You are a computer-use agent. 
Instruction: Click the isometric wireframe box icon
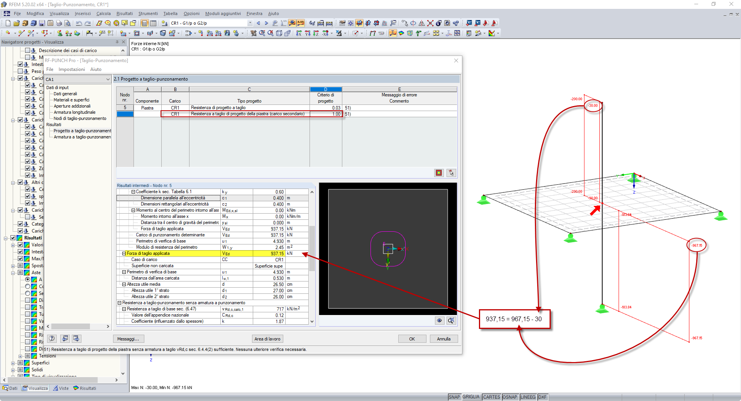tap(279, 33)
